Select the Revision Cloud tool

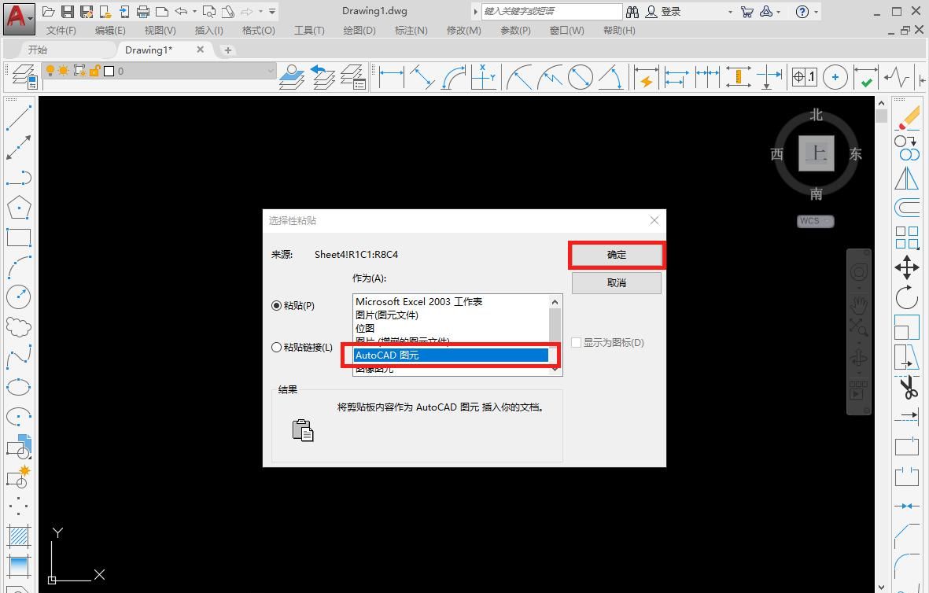pos(18,326)
